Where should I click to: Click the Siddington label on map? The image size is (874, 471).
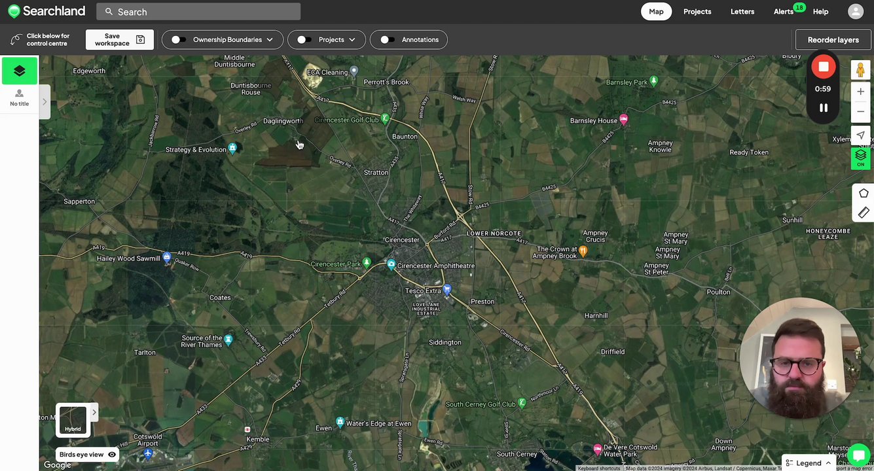pyautogui.click(x=445, y=342)
